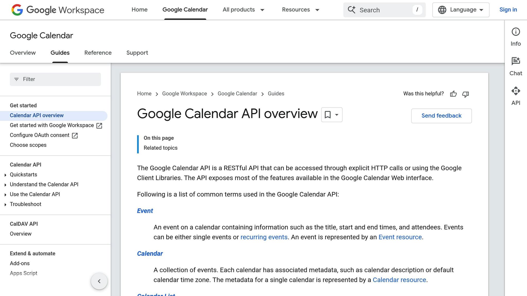Collapse the left navigation with the chevron button
Image resolution: width=527 pixels, height=296 pixels.
[99, 281]
